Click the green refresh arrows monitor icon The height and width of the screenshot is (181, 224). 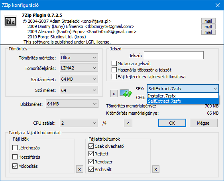pos(126,93)
